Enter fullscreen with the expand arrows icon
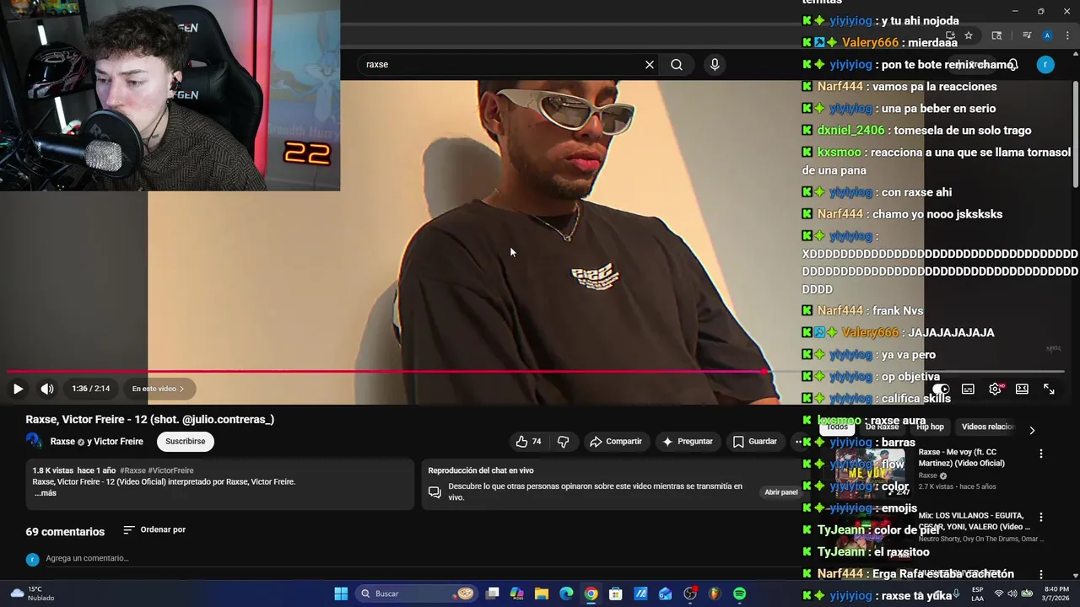1080x607 pixels. click(1049, 389)
